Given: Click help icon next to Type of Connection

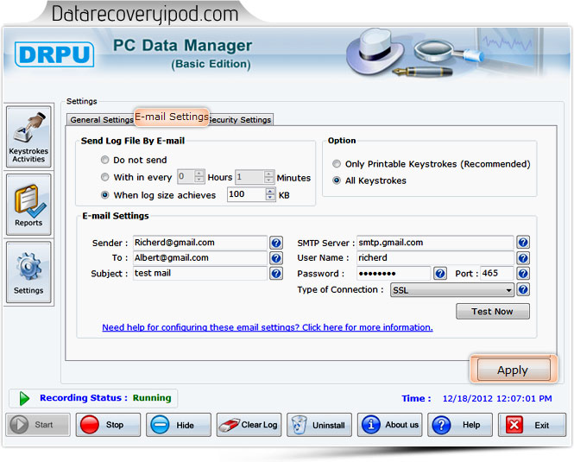Looking at the screenshot, I should click(x=523, y=289).
